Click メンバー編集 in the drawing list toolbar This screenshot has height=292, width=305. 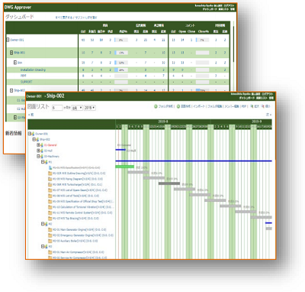click(x=231, y=106)
